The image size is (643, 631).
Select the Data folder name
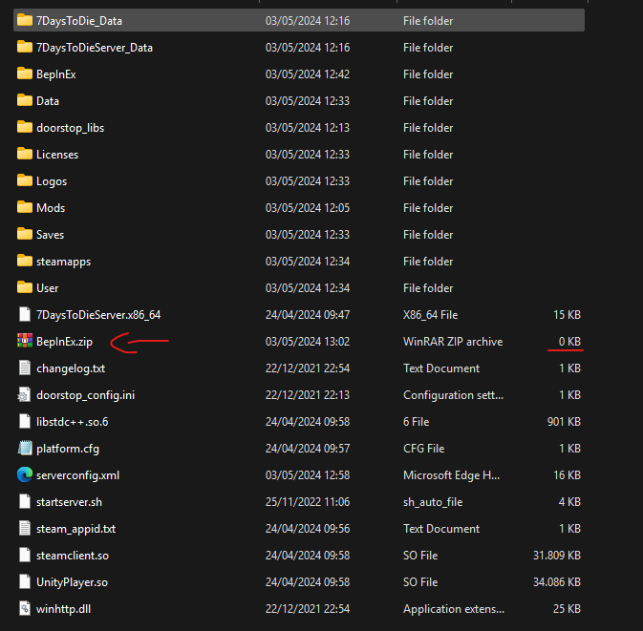pos(48,101)
